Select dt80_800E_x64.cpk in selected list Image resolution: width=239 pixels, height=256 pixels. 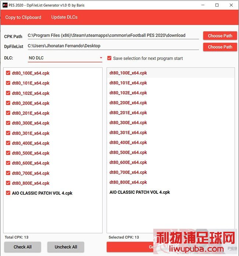[x=171, y=182]
